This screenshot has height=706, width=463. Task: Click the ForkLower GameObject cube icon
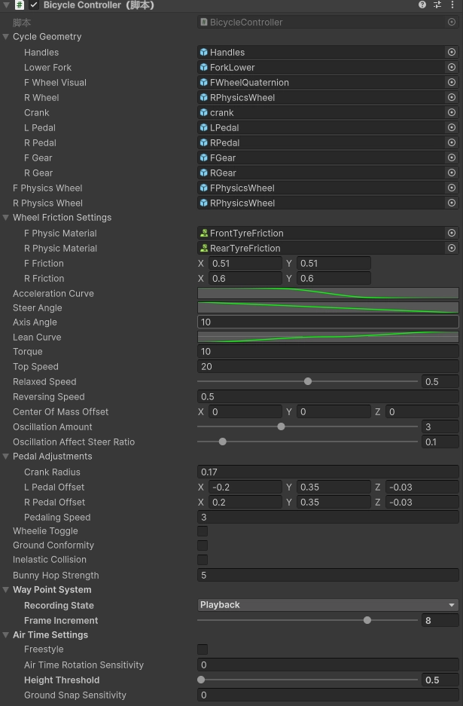click(204, 67)
